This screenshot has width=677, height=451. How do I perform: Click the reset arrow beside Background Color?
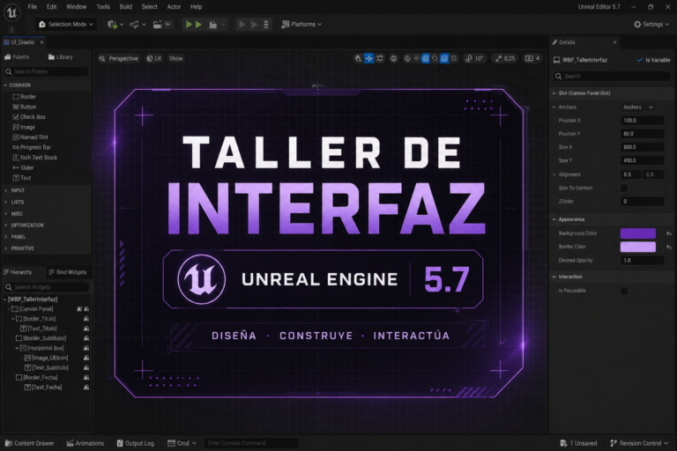click(669, 233)
